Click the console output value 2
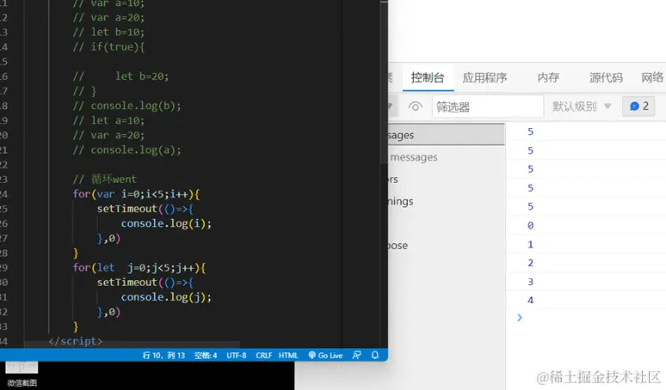 530,263
